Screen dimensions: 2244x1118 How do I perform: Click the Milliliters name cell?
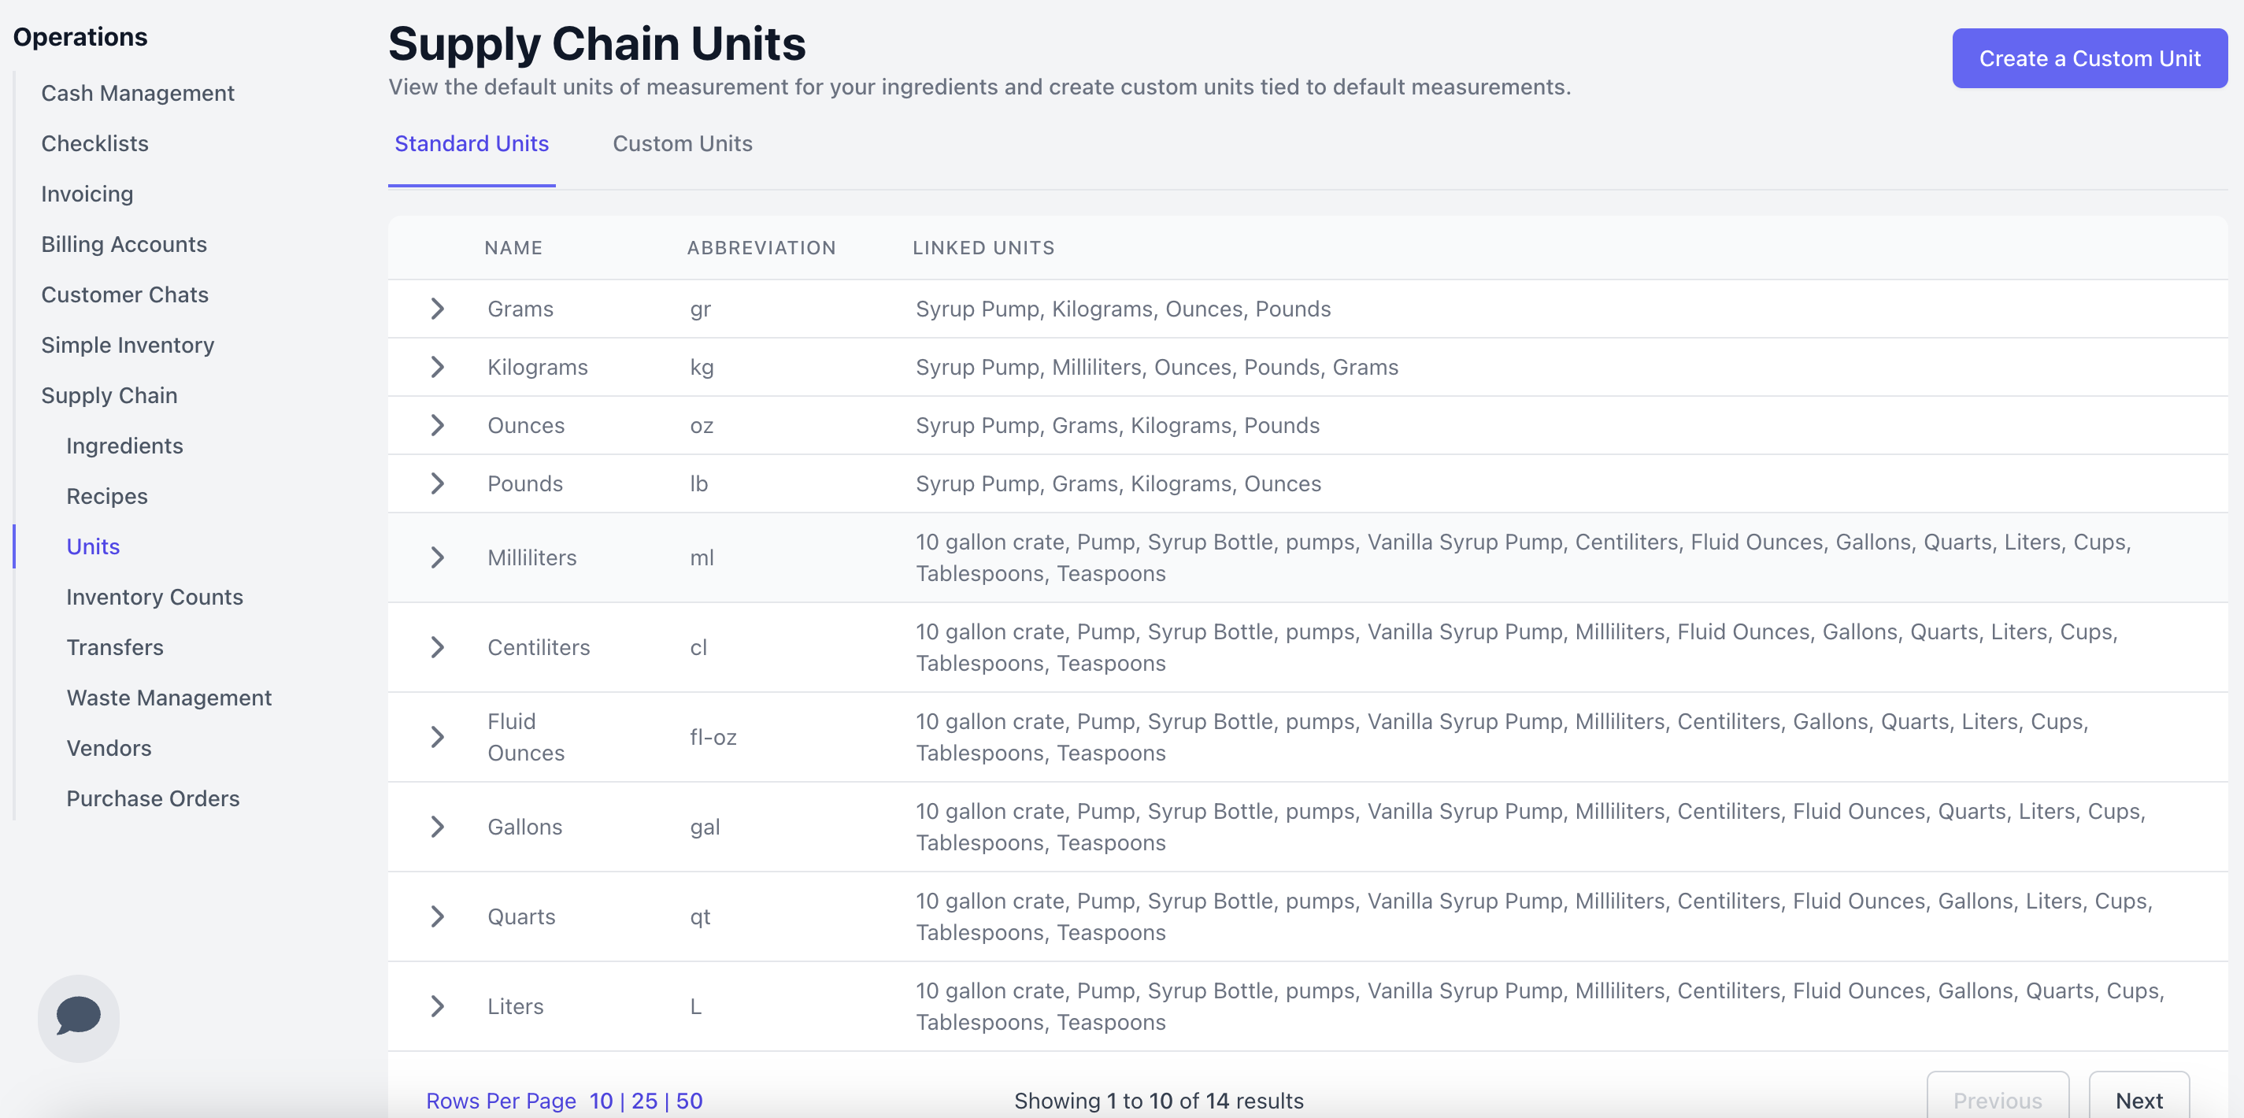pyautogui.click(x=532, y=558)
